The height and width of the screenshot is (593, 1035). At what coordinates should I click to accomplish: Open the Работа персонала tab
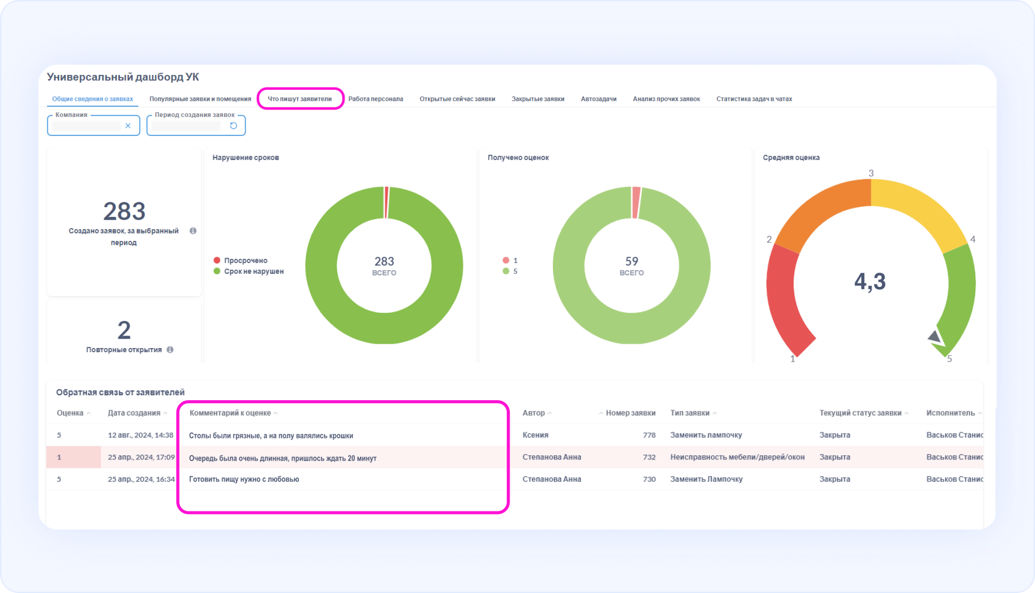pos(376,99)
